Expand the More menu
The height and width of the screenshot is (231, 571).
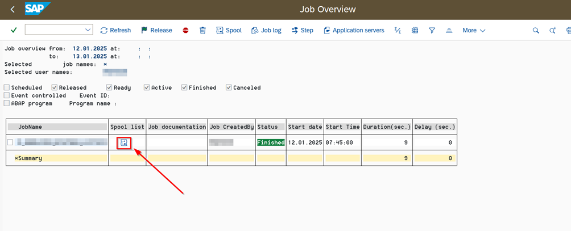click(x=474, y=30)
